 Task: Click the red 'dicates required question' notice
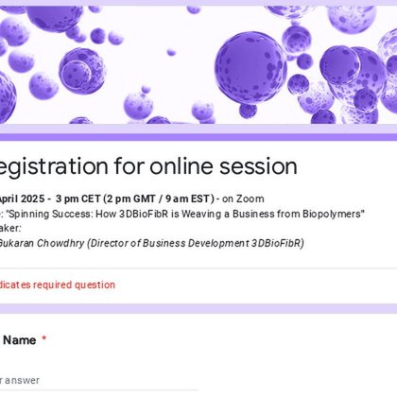tap(58, 285)
